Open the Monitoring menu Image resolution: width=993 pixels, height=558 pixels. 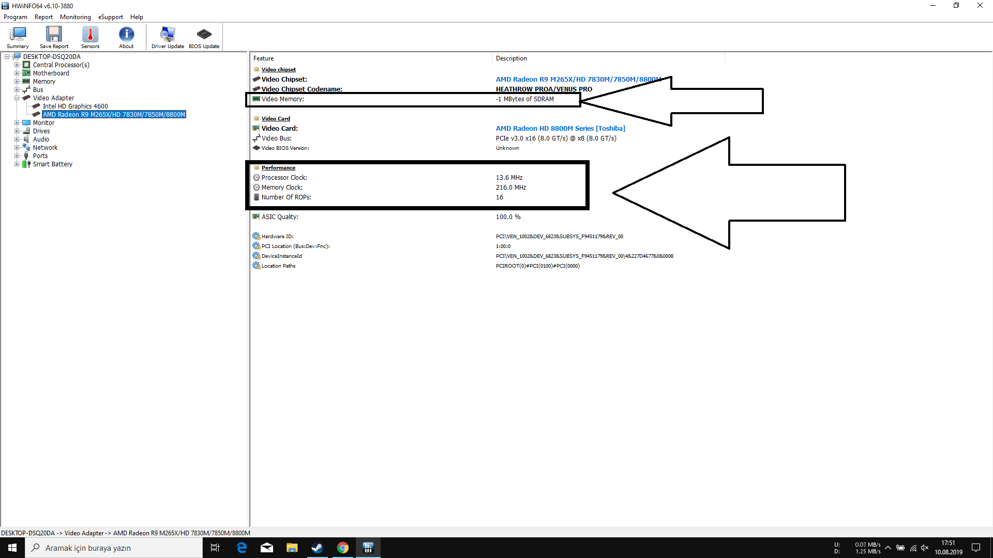tap(75, 17)
